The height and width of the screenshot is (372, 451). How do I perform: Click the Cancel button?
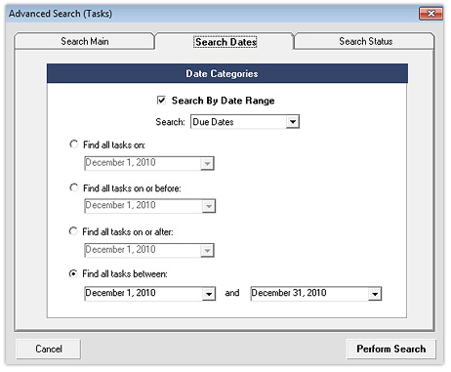point(49,349)
